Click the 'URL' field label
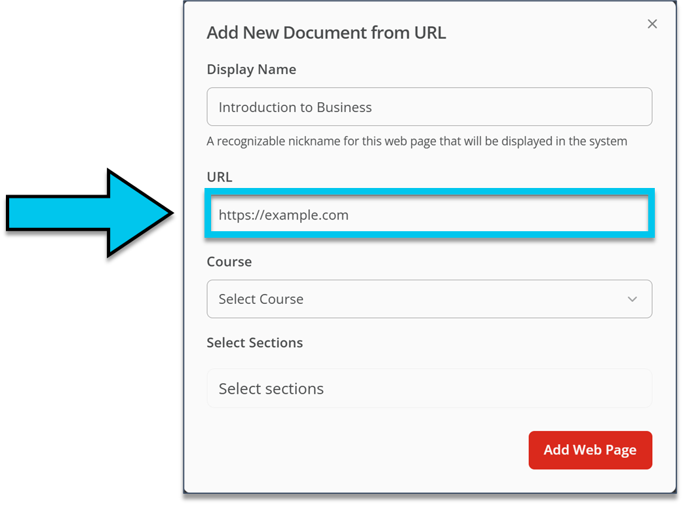The height and width of the screenshot is (505, 683). 220,178
